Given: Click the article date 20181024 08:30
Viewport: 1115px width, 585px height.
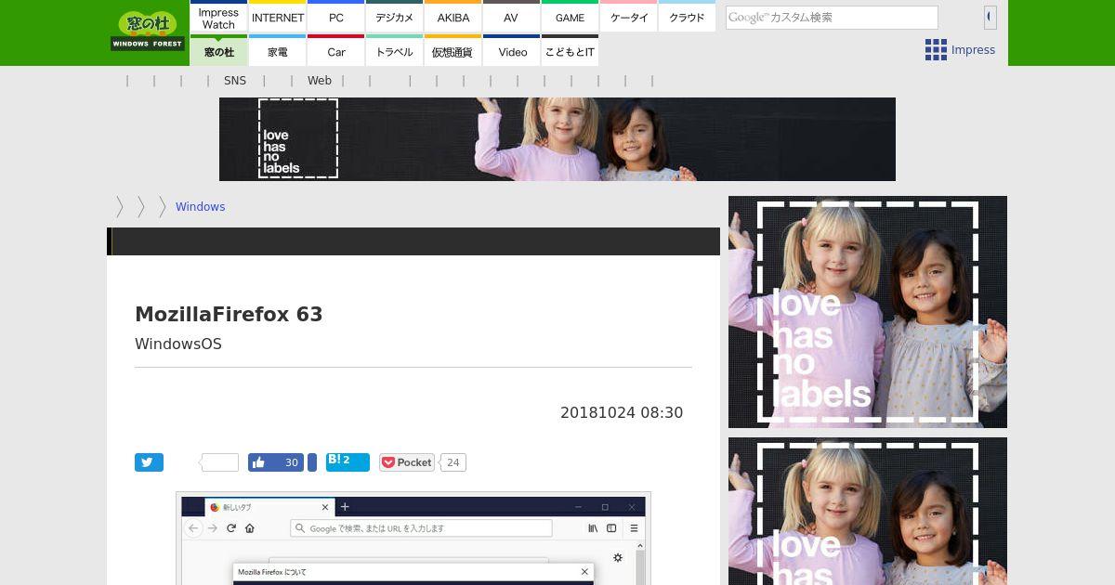Looking at the screenshot, I should pos(622,413).
